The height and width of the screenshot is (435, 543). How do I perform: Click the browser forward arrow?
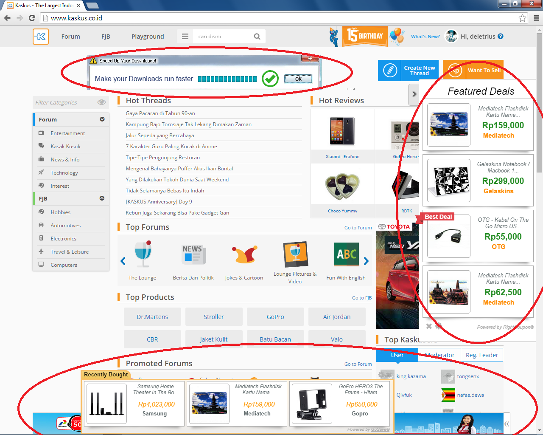point(20,18)
